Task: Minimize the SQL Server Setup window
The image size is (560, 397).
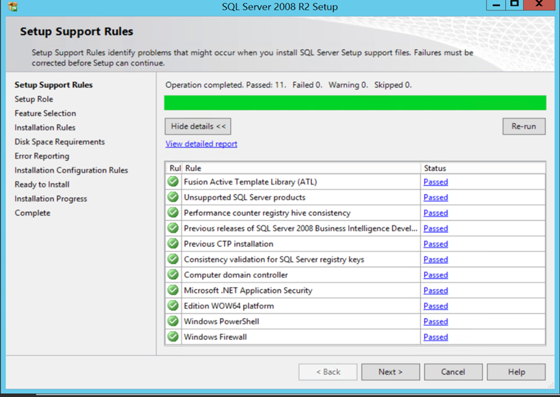Action: (496, 5)
